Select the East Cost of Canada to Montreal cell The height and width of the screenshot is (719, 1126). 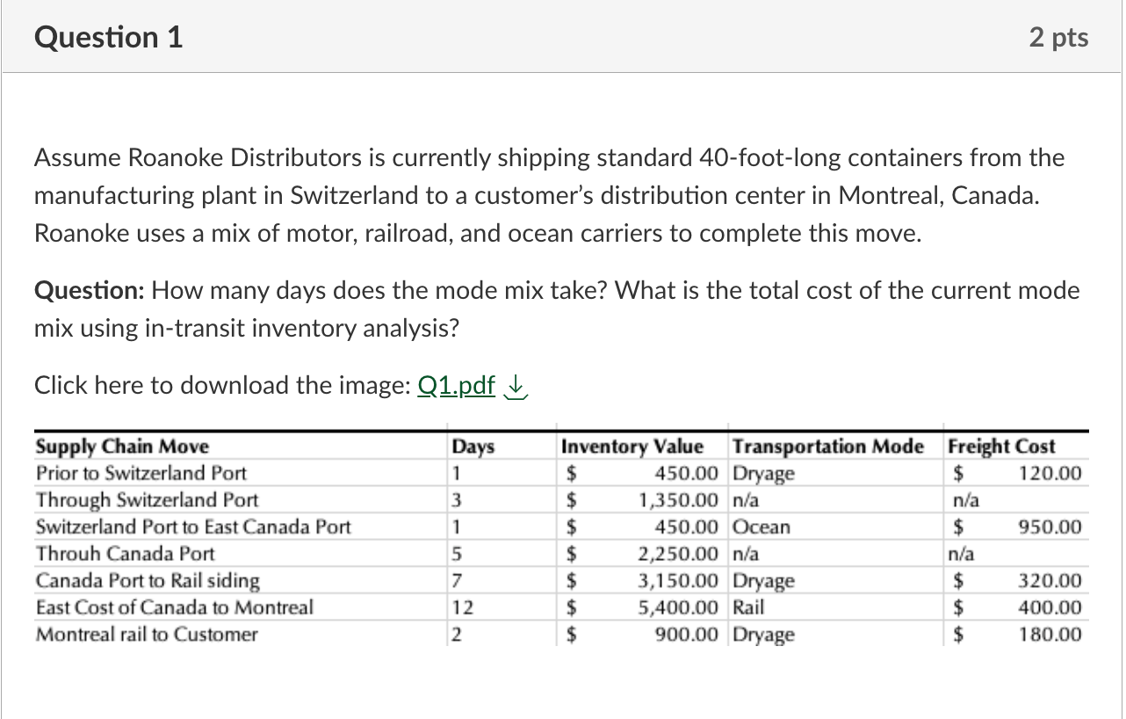tap(174, 607)
